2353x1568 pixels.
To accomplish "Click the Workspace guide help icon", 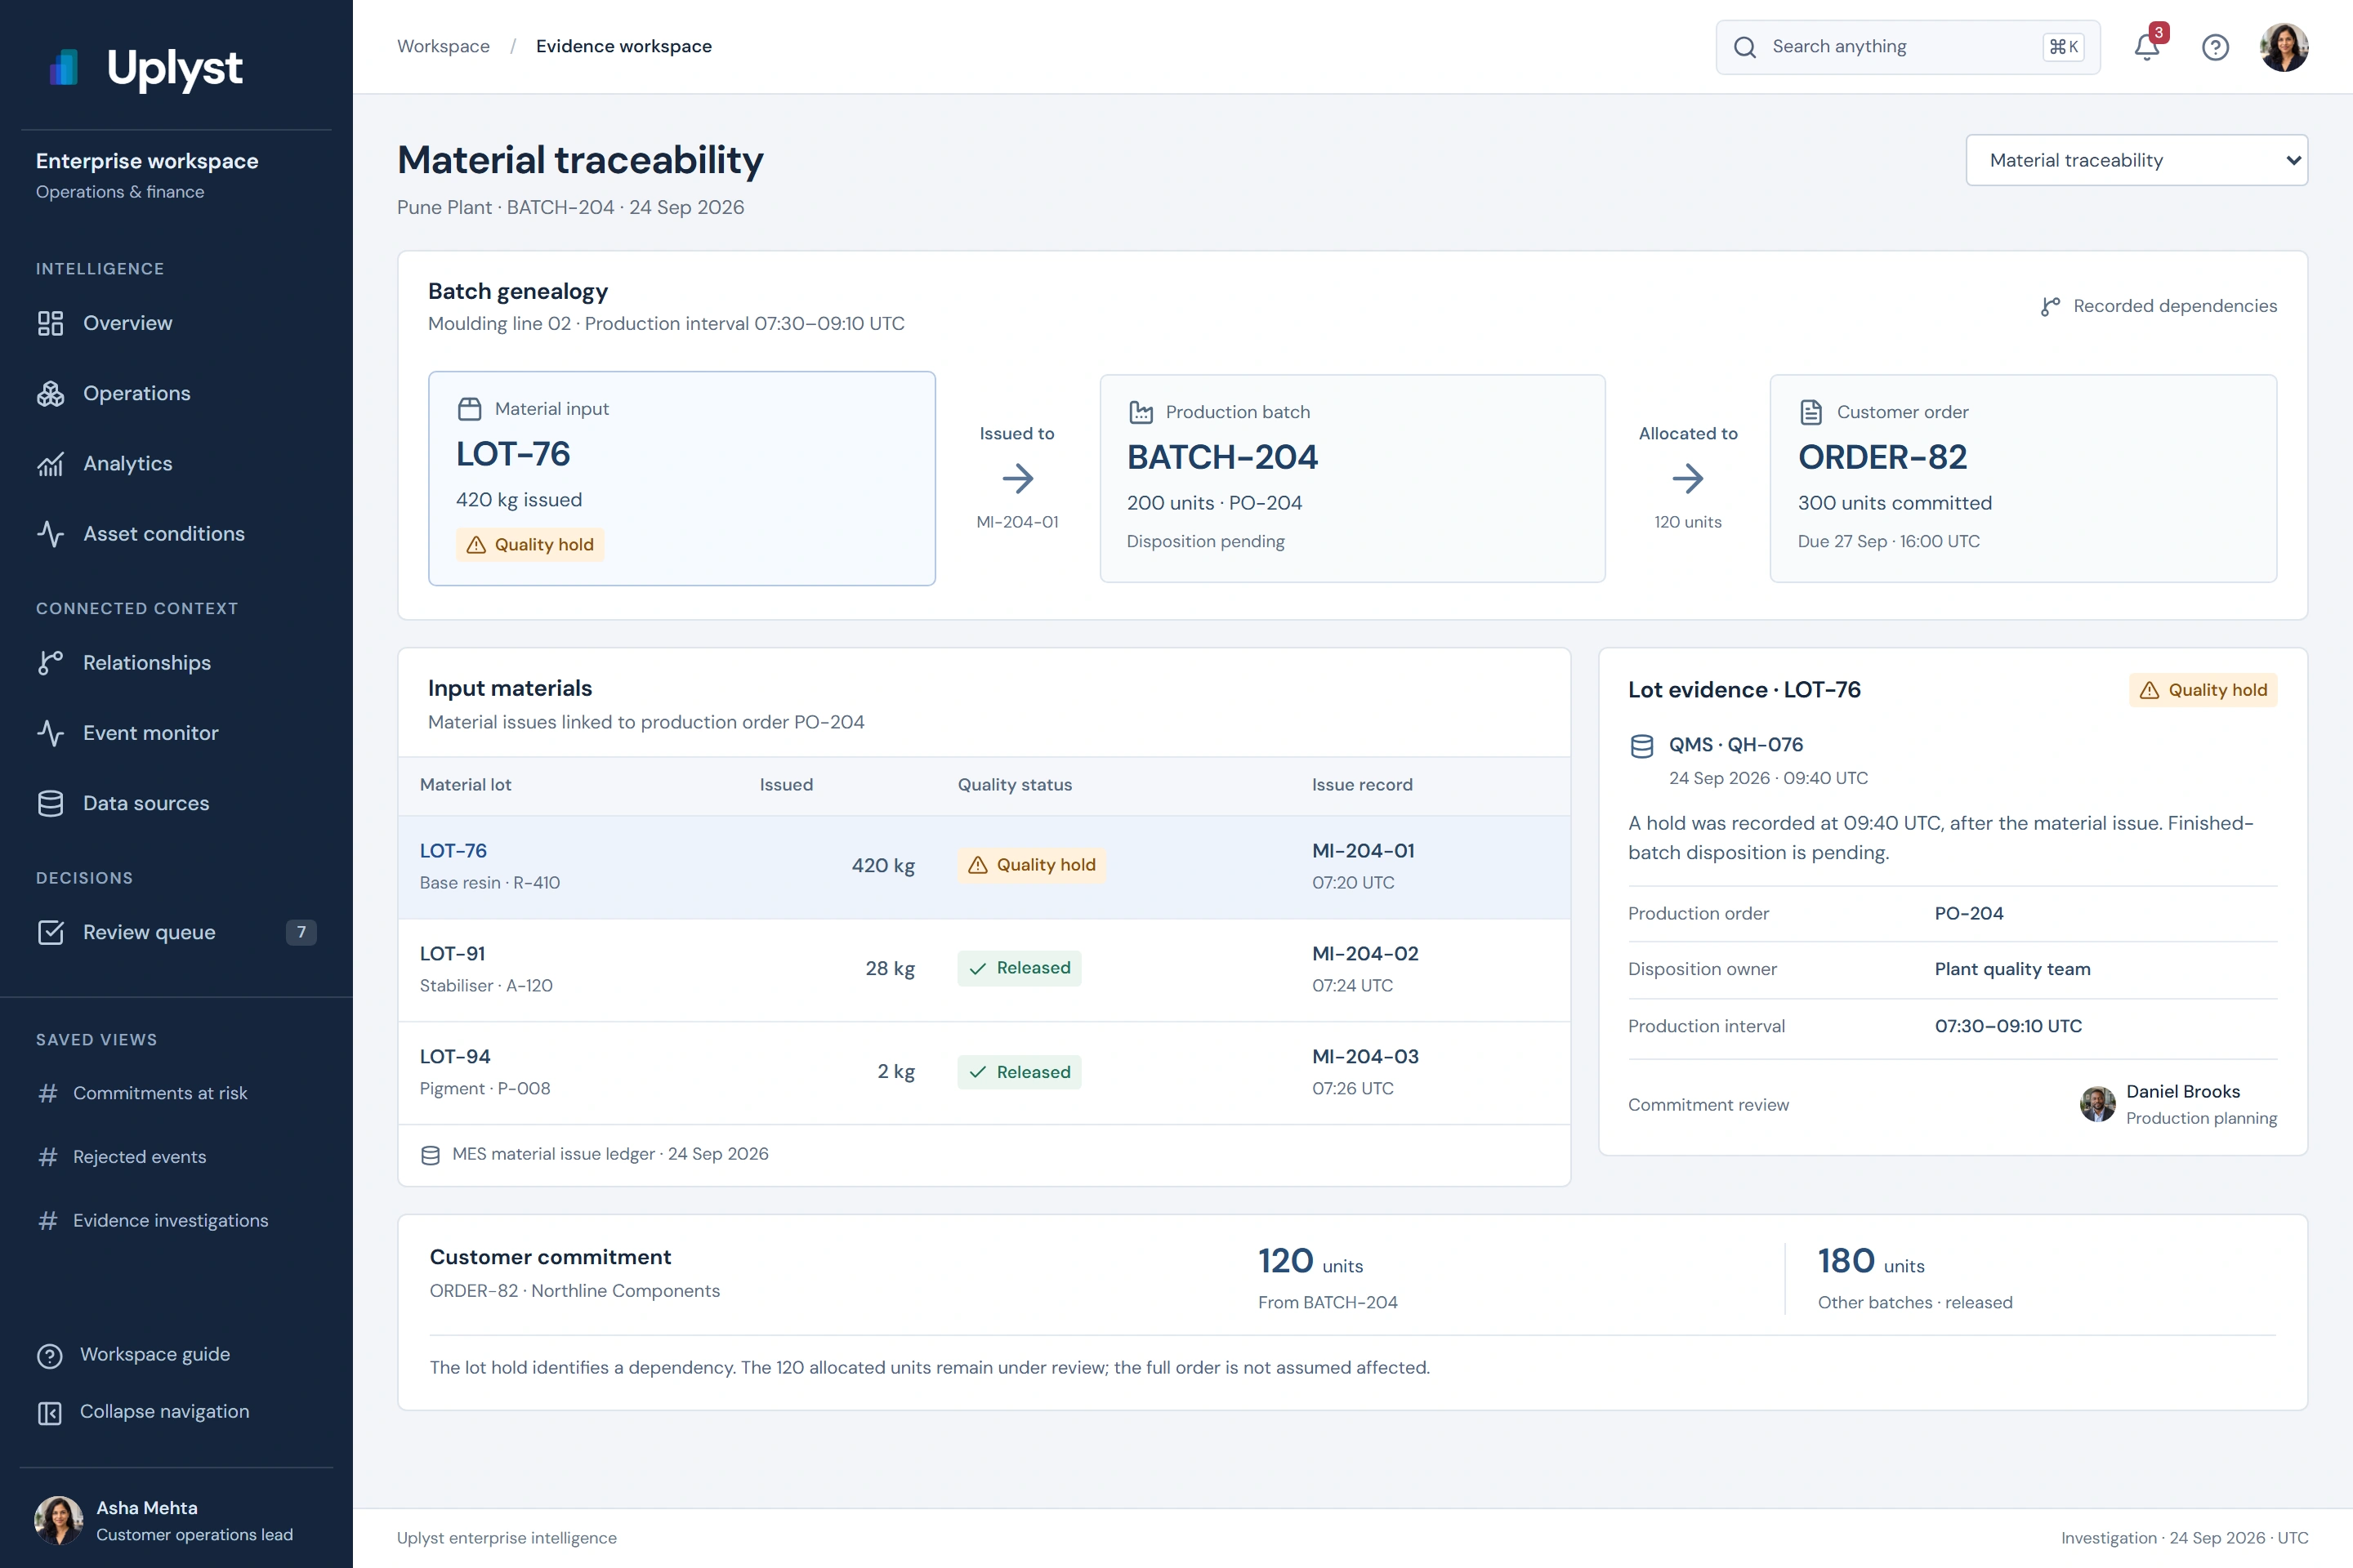I will (x=50, y=1355).
